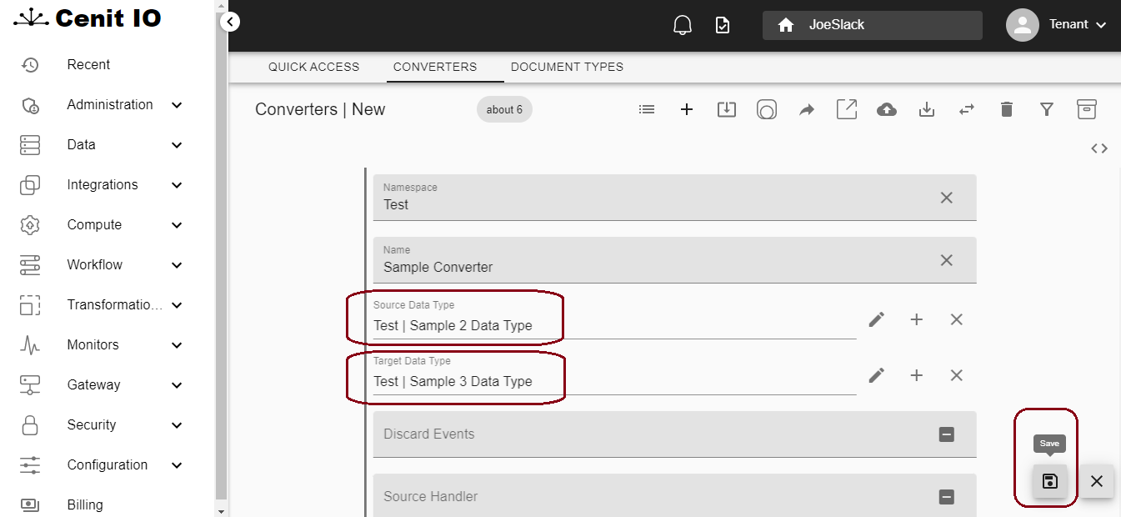The image size is (1121, 517).
Task: Expand the Administration sidebar menu
Action: (109, 104)
